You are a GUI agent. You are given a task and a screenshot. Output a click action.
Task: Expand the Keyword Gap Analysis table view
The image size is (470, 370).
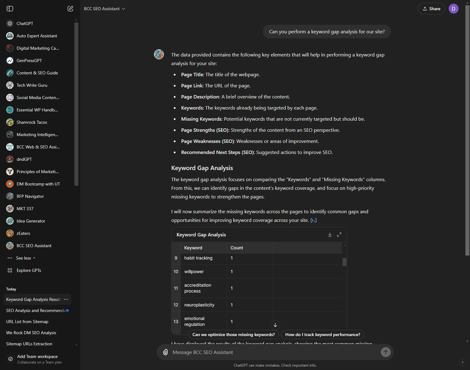[x=339, y=235]
